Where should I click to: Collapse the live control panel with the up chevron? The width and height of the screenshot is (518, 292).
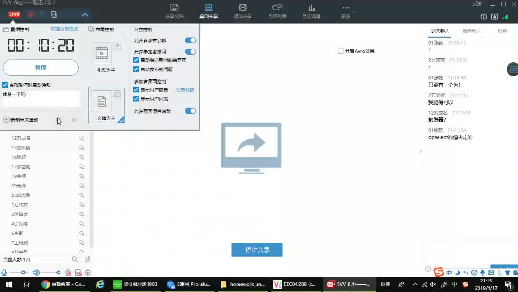tap(85, 15)
